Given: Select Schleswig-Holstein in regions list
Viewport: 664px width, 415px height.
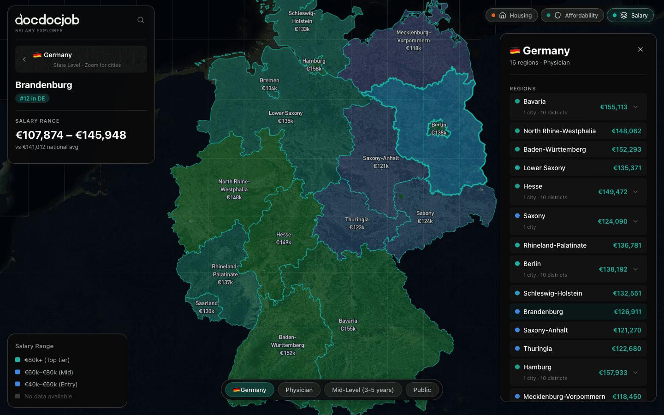Looking at the screenshot, I should tap(578, 293).
